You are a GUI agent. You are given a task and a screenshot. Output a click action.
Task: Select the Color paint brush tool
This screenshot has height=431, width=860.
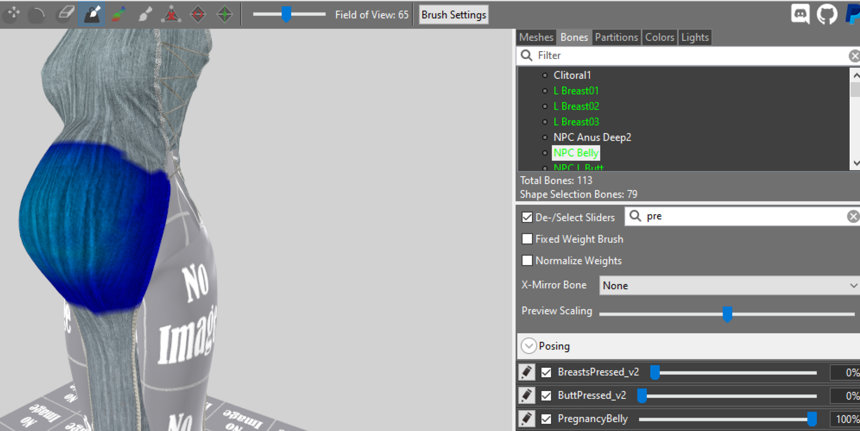[x=118, y=14]
